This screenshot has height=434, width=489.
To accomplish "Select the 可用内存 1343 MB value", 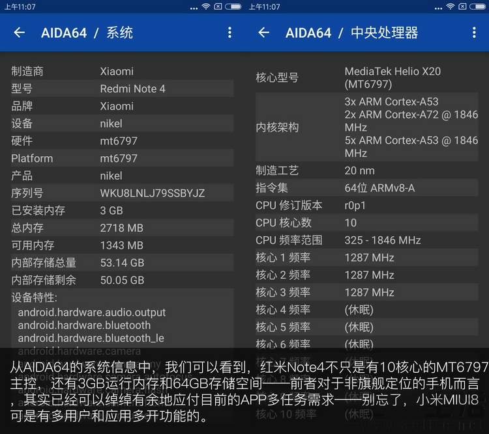I will pos(122,246).
